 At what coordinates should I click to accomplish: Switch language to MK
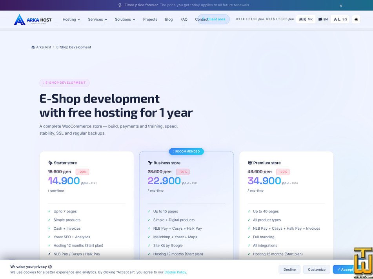pyautogui.click(x=306, y=20)
